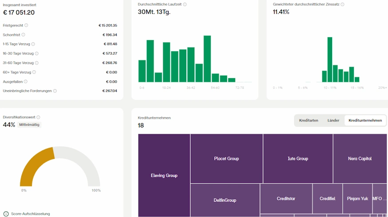Viewport: 388px width, 217px height.
Task: Click info icon beside Gewichteter durchschnittlicher Zinssatz
Action: pos(342,4)
